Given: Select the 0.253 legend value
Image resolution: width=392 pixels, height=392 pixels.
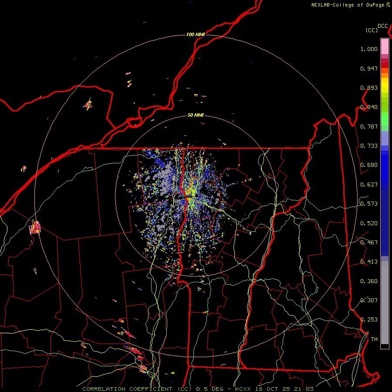Looking at the screenshot, I should 369,320.
